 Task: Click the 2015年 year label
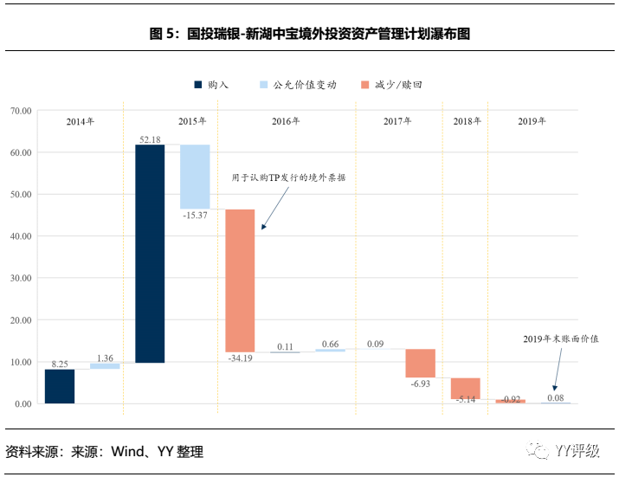pyautogui.click(x=191, y=121)
